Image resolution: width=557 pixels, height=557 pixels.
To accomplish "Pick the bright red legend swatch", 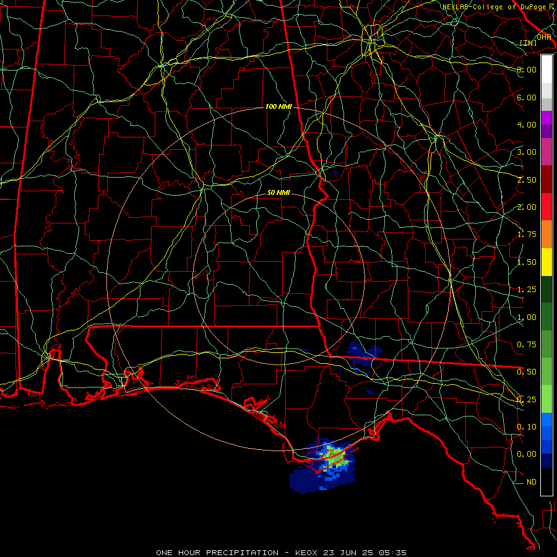I will click(x=546, y=207).
